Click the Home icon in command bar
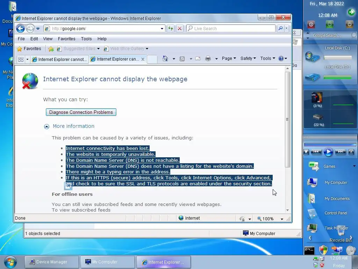Image resolution: width=358 pixels, height=269 pixels. click(165, 58)
